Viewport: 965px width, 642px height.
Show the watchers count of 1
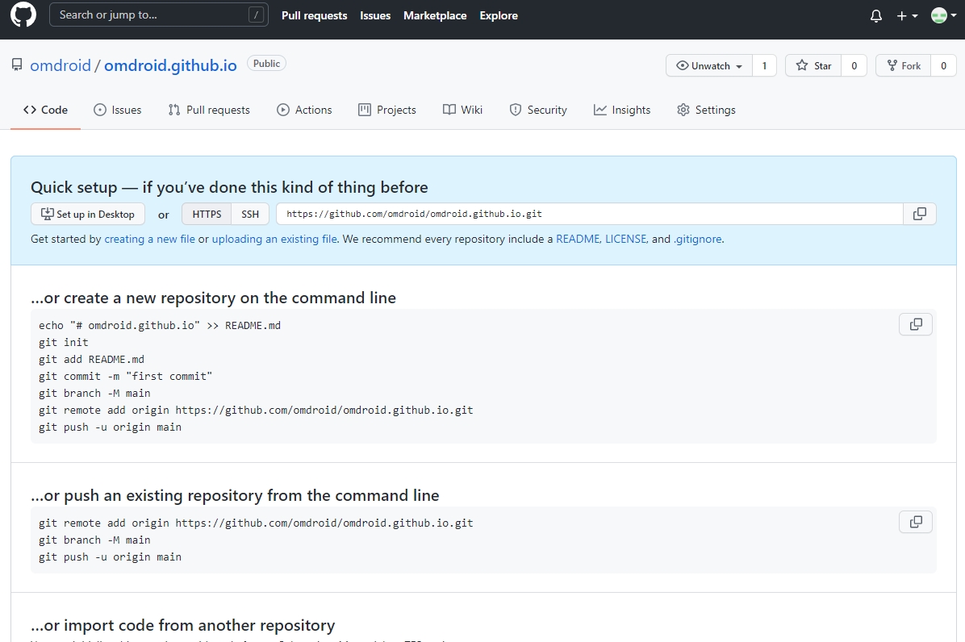pyautogui.click(x=764, y=66)
